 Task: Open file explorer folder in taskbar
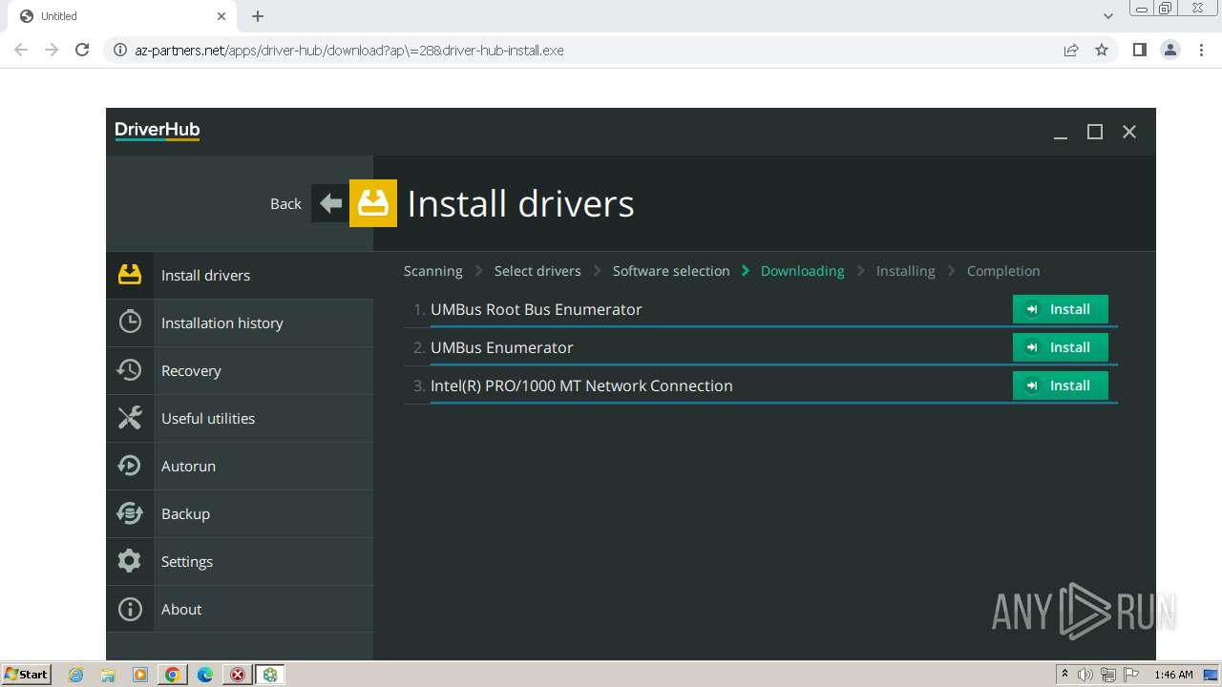[x=108, y=675]
